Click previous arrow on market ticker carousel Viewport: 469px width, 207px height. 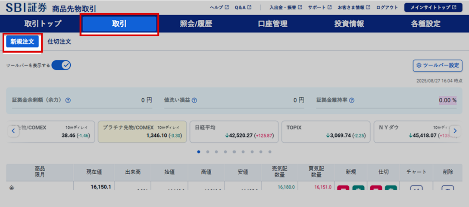click(13, 131)
